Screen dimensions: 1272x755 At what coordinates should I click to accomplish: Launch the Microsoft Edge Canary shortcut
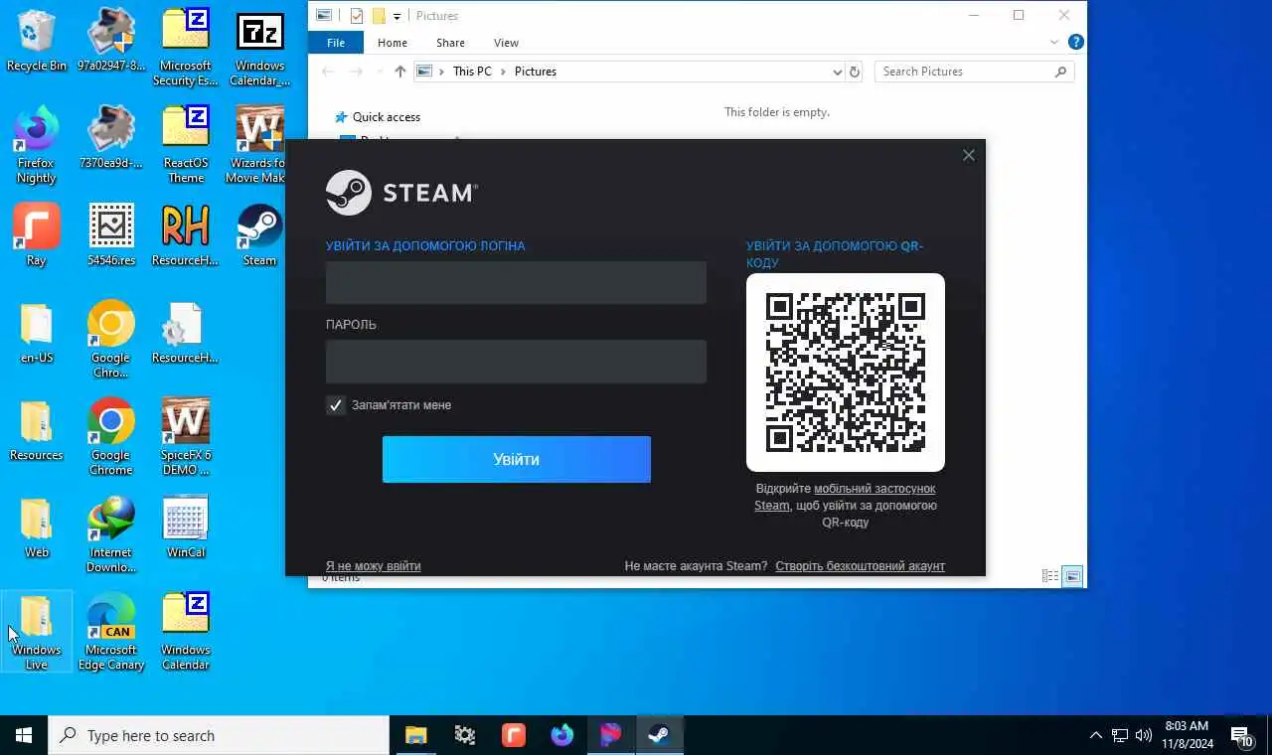tap(111, 631)
